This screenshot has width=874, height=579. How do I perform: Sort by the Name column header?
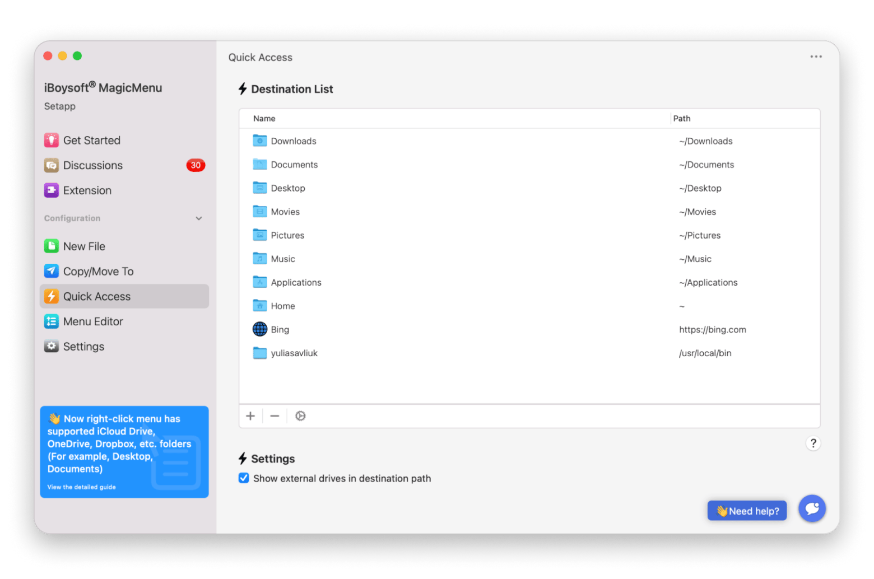pyautogui.click(x=264, y=119)
